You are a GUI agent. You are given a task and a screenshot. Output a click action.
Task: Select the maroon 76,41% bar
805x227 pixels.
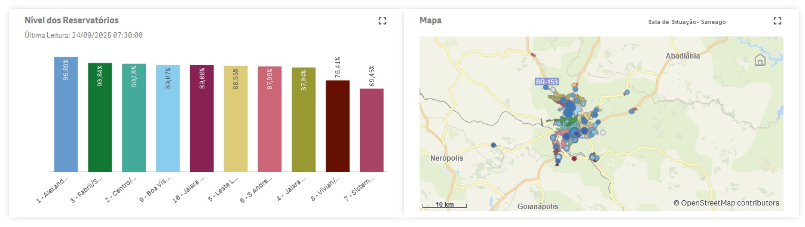tap(338, 126)
